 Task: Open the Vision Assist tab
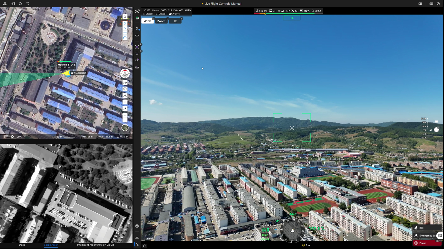point(51,245)
